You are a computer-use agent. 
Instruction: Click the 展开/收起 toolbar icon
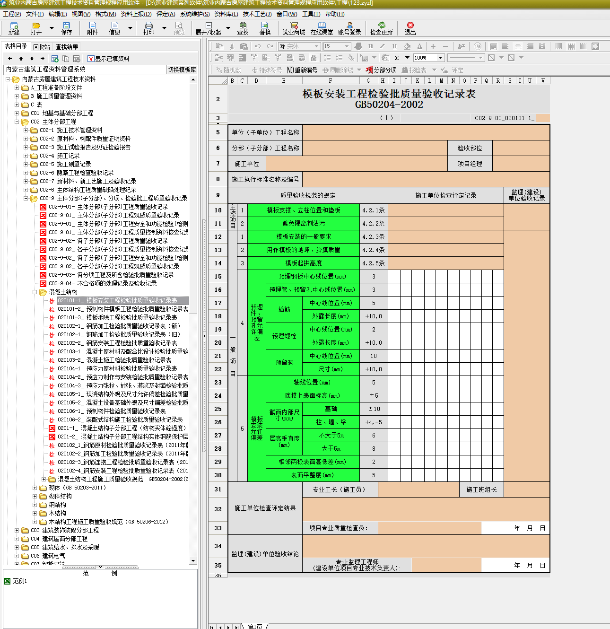coord(209,28)
